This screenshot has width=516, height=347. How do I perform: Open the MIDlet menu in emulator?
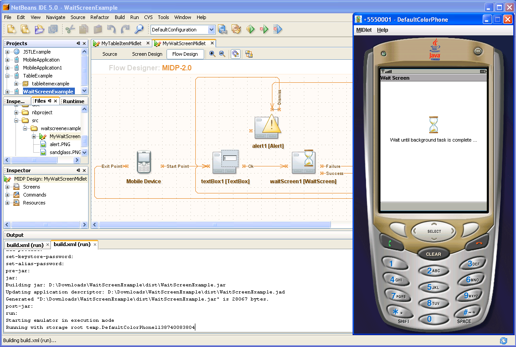[364, 30]
